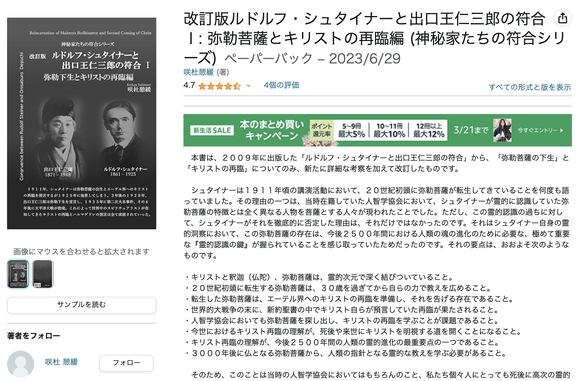Open the 4個の評価 reviews link

(x=281, y=85)
